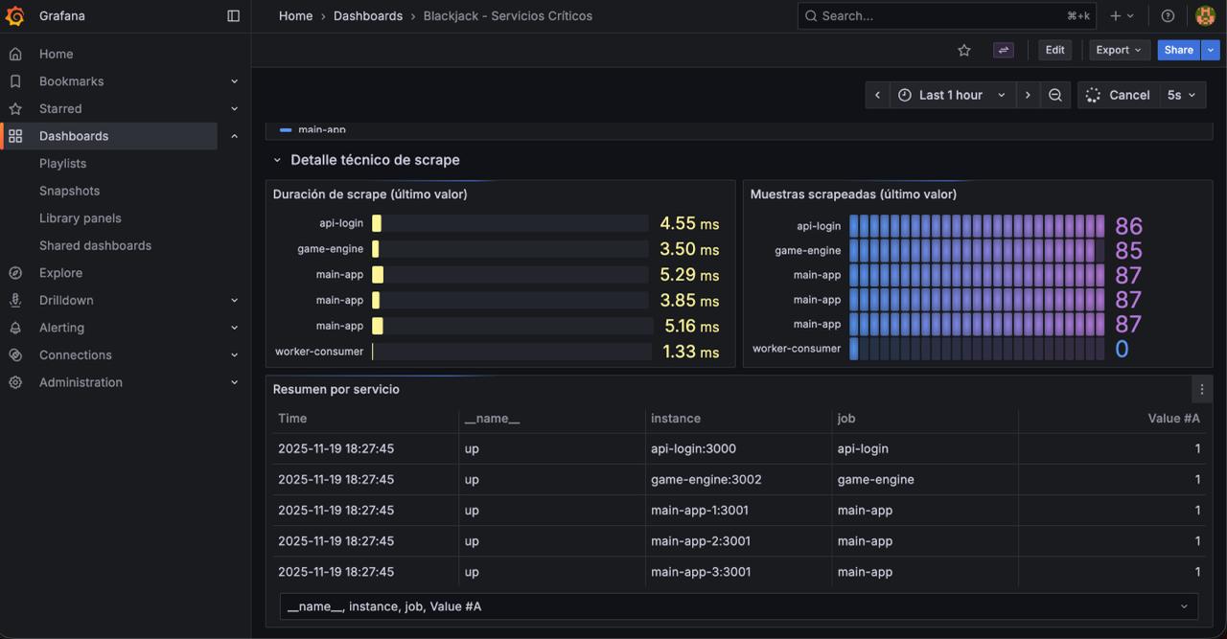This screenshot has width=1227, height=639.
Task: Go to the Home breadcrumb link
Action: pyautogui.click(x=295, y=16)
